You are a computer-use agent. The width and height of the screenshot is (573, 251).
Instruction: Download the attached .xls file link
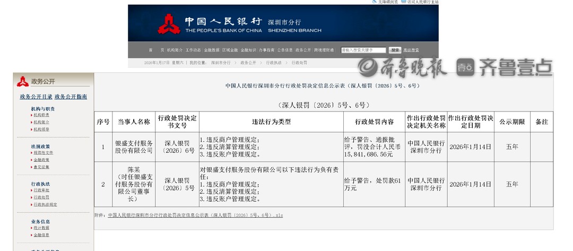click(x=195, y=215)
